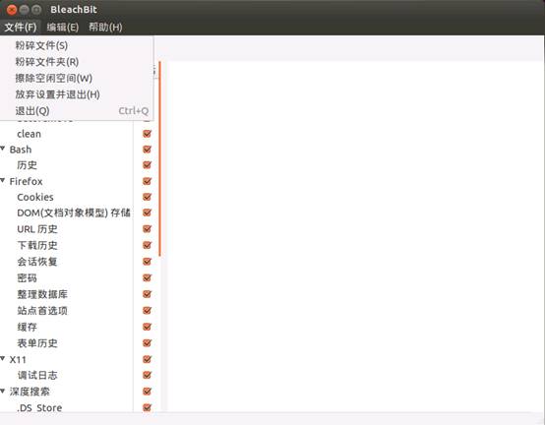The width and height of the screenshot is (545, 425).
Task: Collapse the Firefox tree group
Action: pyautogui.click(x=3, y=180)
